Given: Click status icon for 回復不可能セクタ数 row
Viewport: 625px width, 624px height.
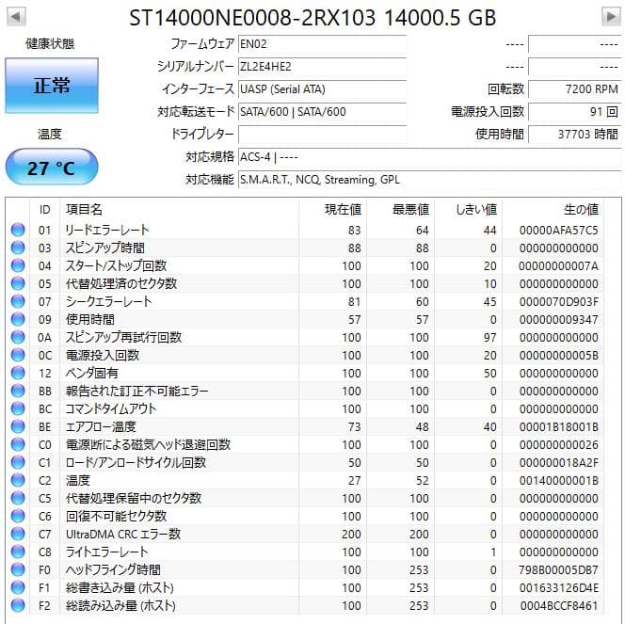Looking at the screenshot, I should click(18, 516).
